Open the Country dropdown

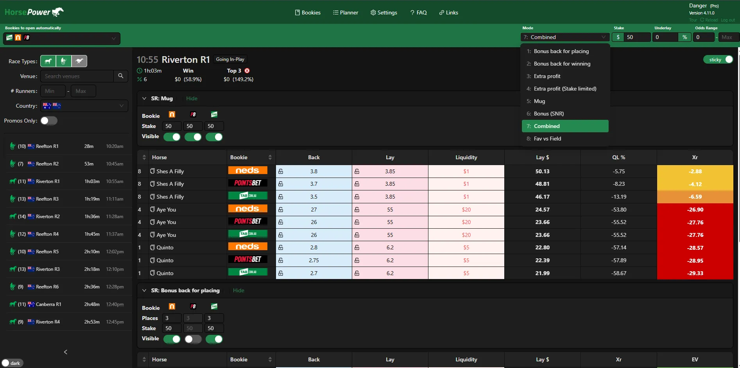84,106
